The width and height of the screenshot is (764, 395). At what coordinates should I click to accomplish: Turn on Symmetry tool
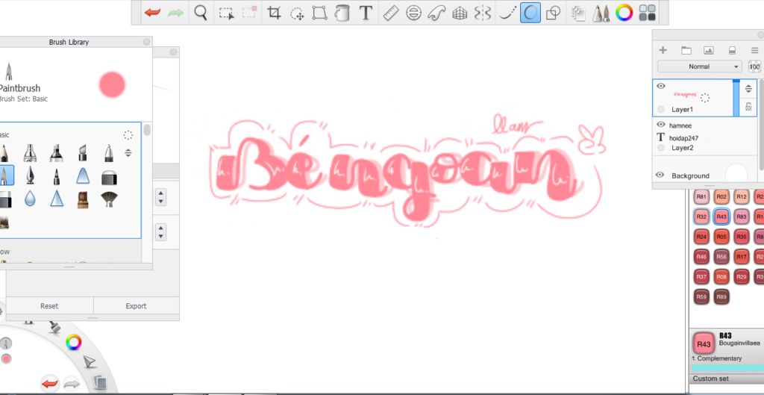483,13
